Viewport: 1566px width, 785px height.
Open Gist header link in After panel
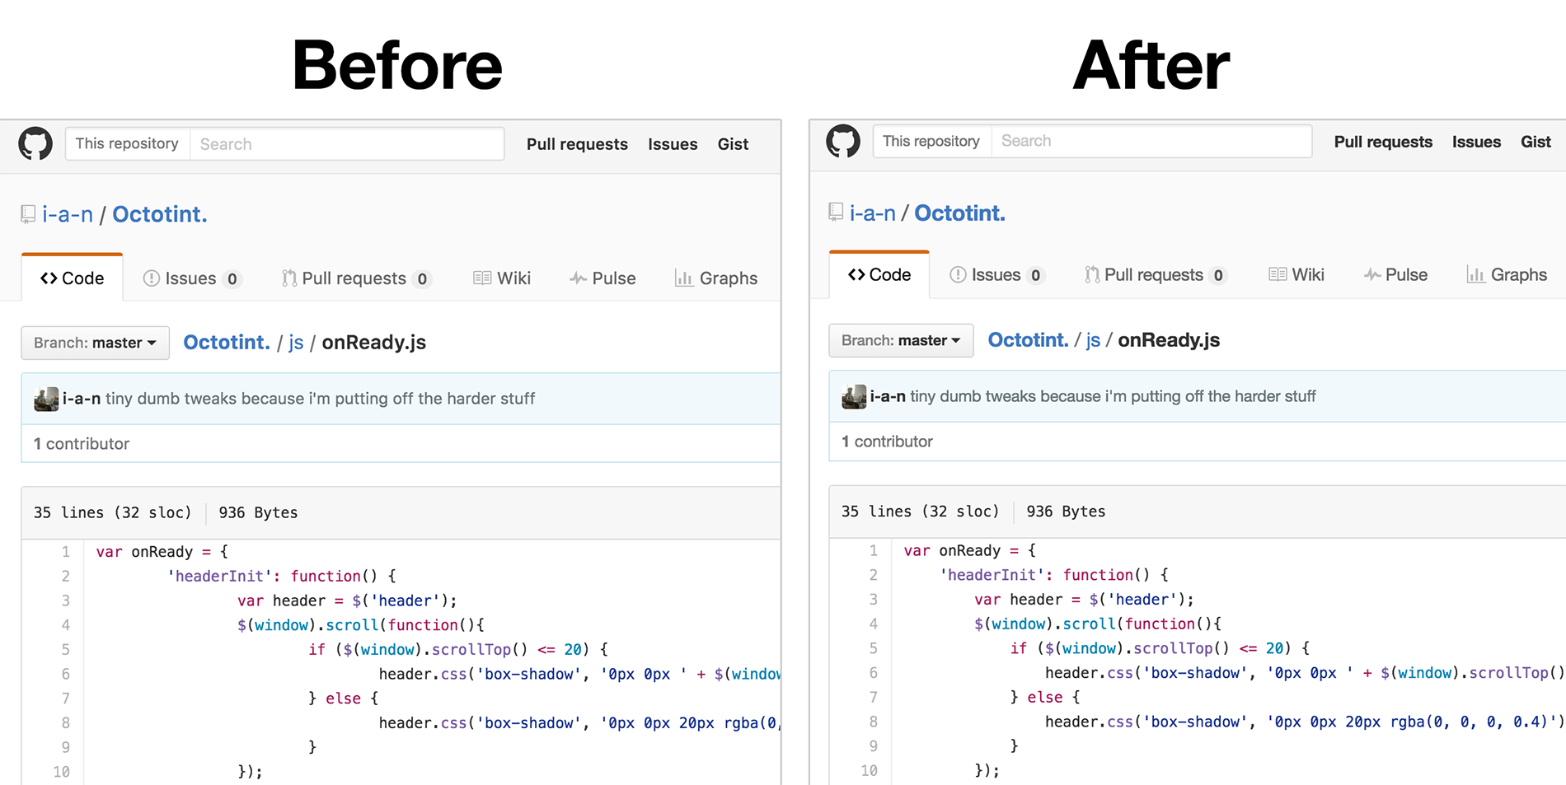tap(1536, 142)
